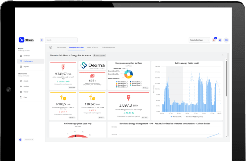Open Reports in the sidebar

point(26,67)
